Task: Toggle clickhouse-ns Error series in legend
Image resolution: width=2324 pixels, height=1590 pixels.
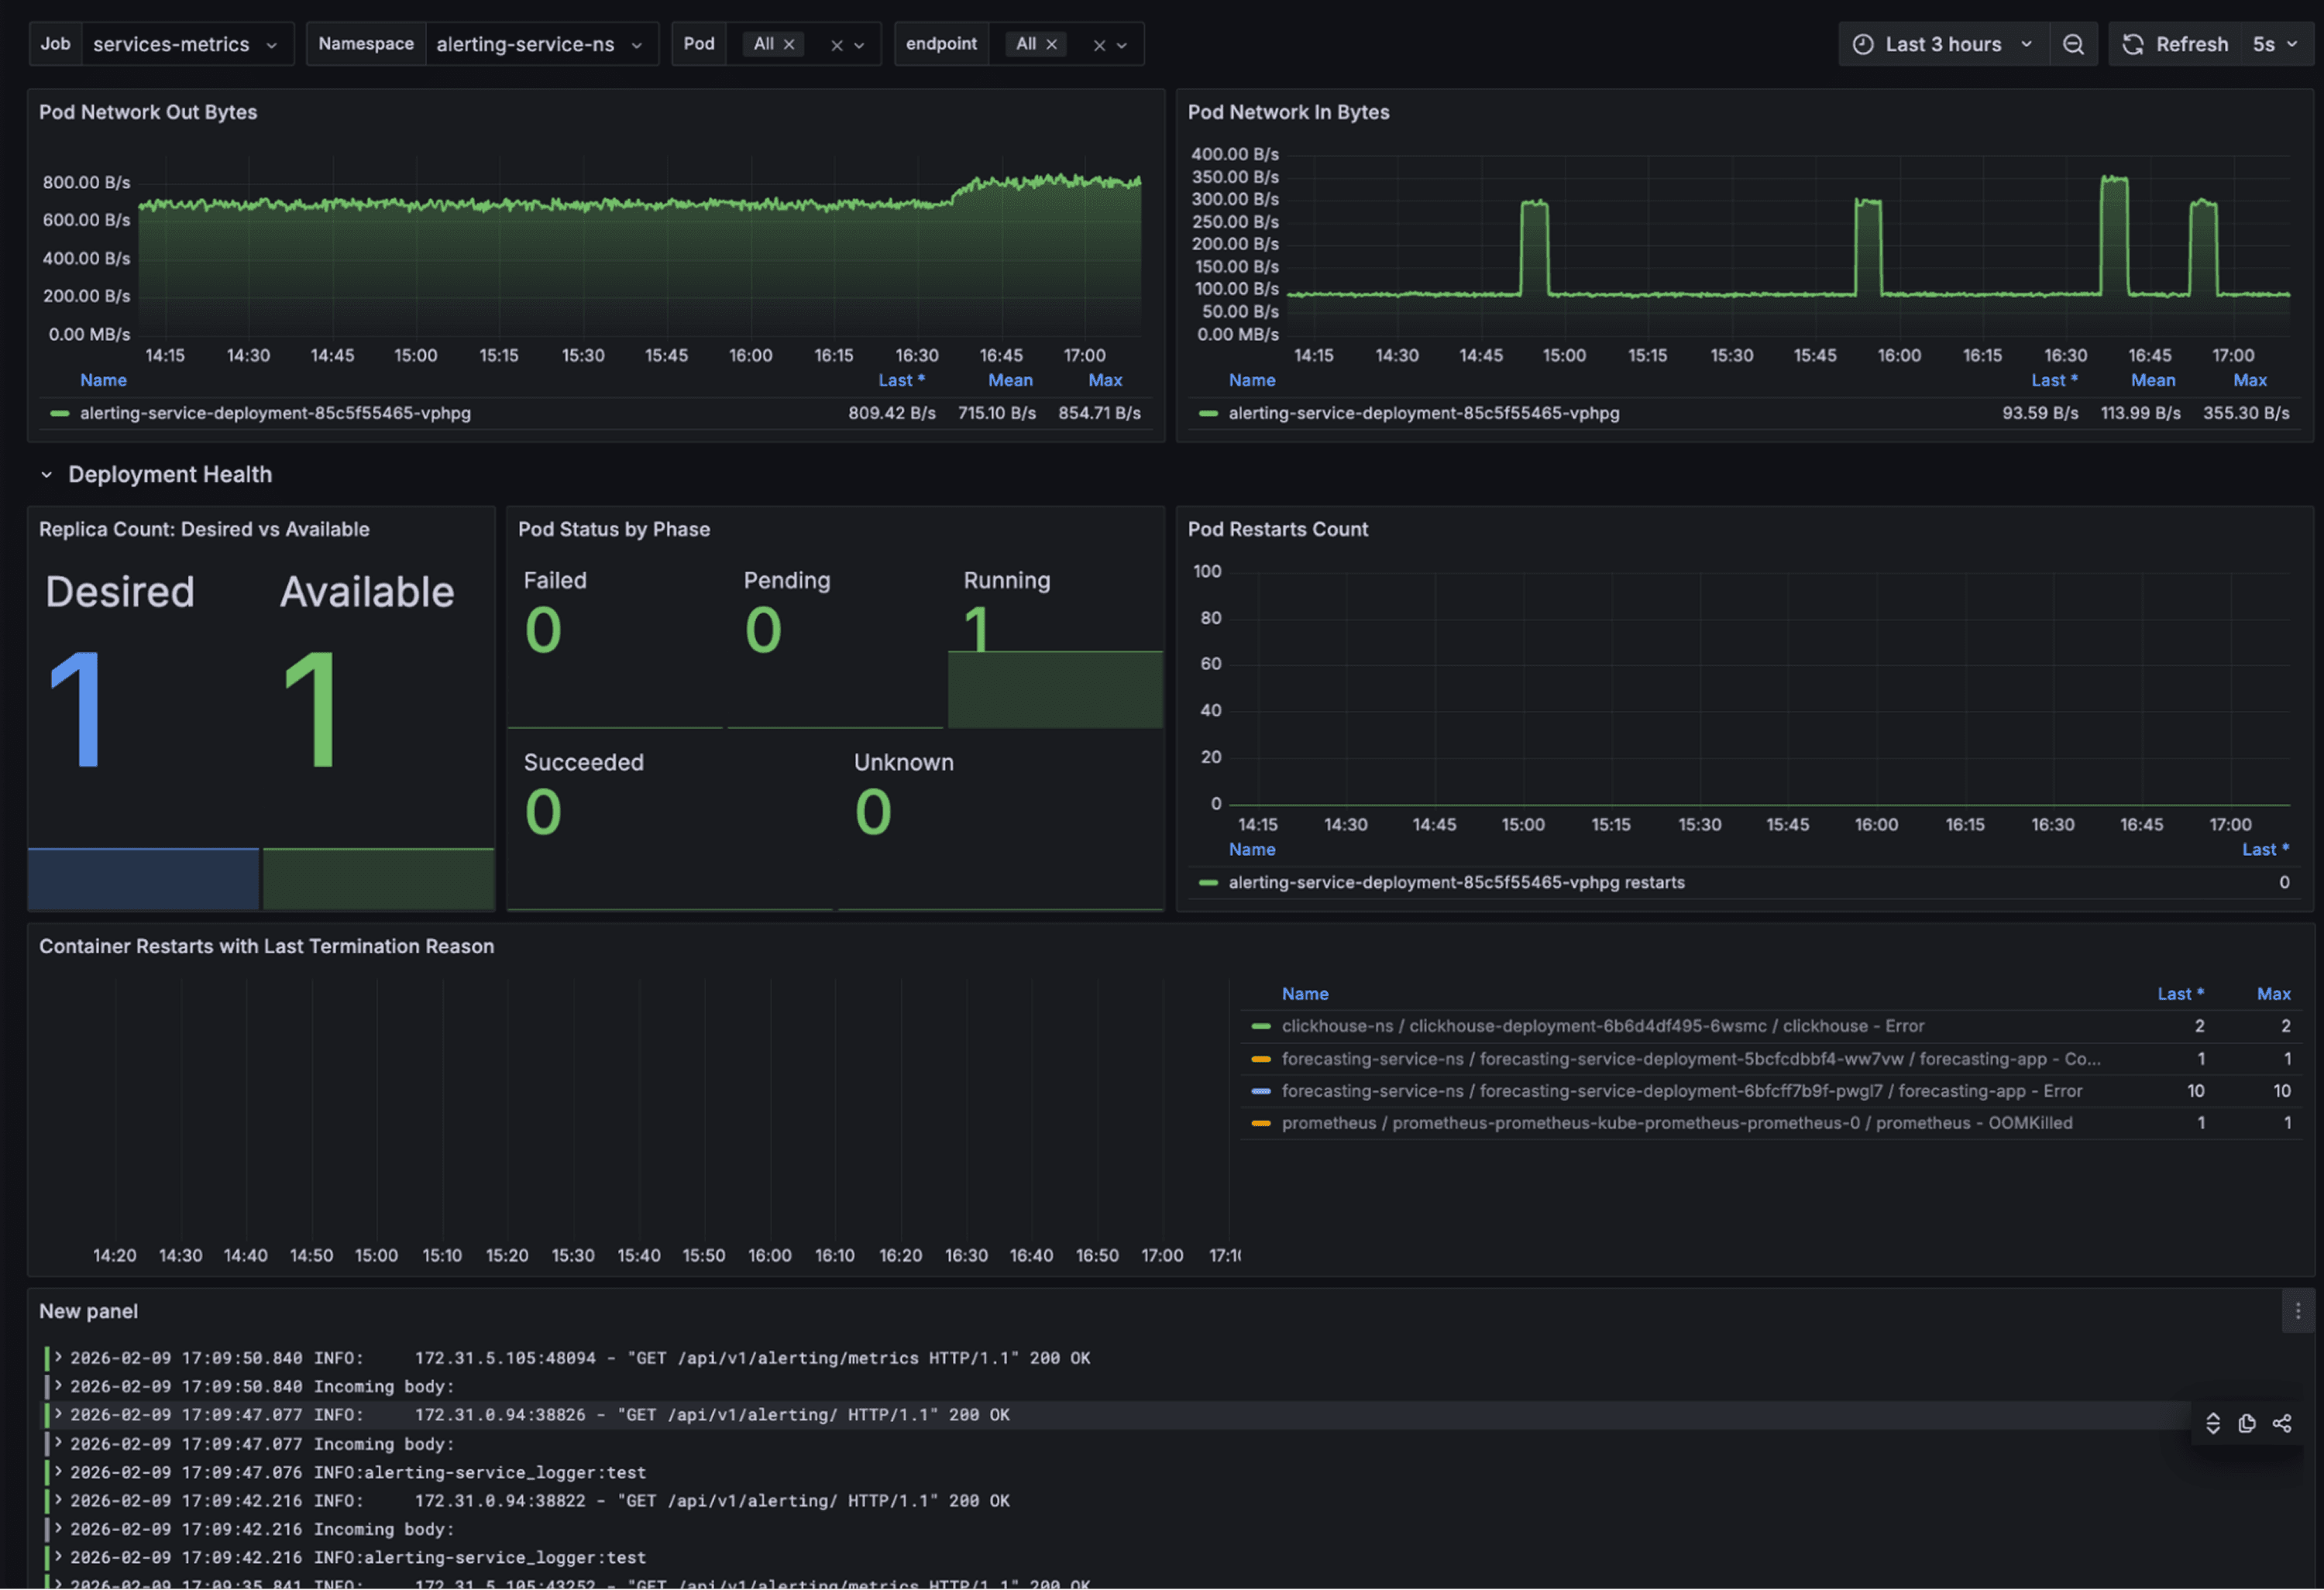Action: pyautogui.click(x=1602, y=1026)
